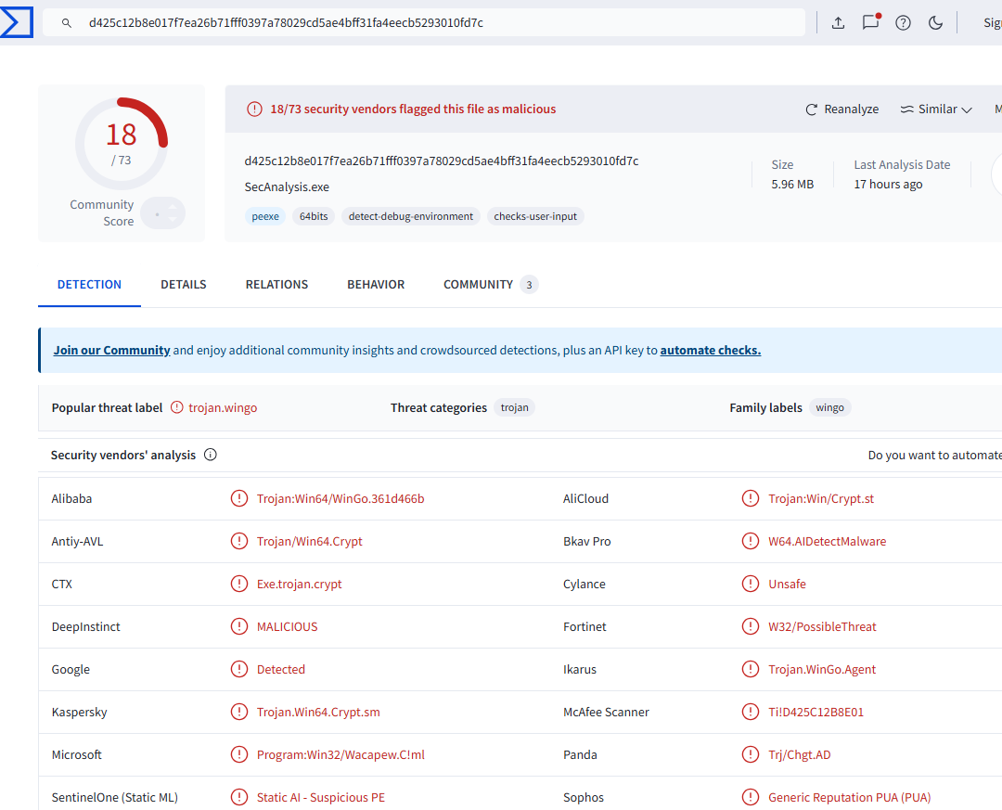Click Trojan.Win64.Crypt.sm detection text
The width and height of the screenshot is (1002, 810).
[x=318, y=713]
